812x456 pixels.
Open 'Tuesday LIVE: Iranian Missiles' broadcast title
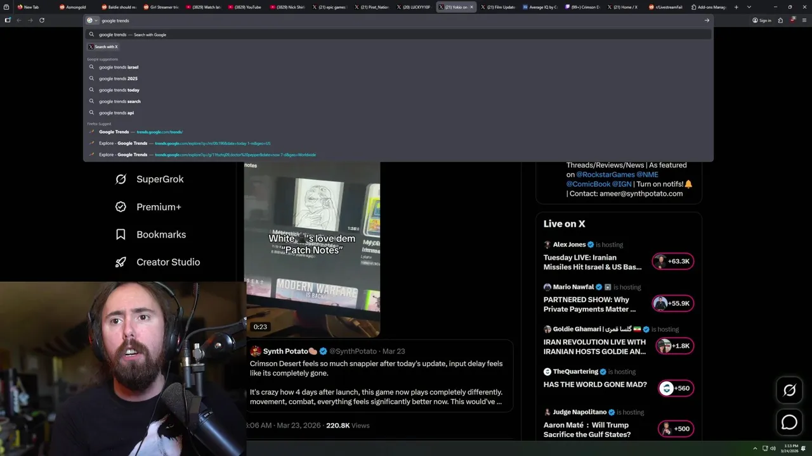(x=593, y=262)
